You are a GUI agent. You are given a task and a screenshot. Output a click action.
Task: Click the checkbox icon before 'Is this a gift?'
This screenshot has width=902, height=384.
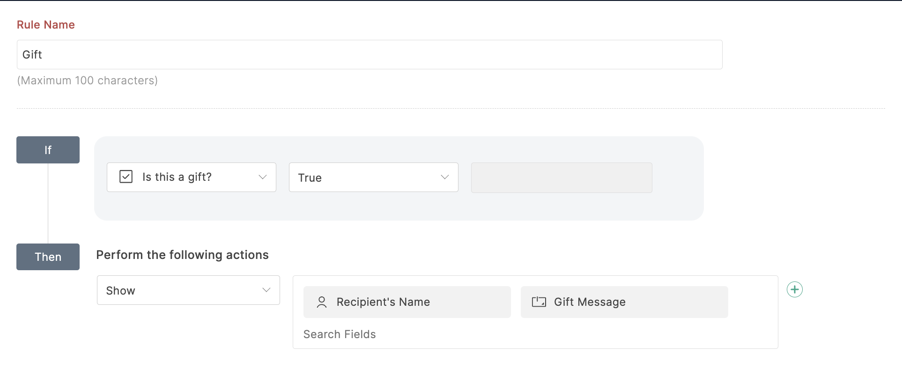tap(126, 177)
